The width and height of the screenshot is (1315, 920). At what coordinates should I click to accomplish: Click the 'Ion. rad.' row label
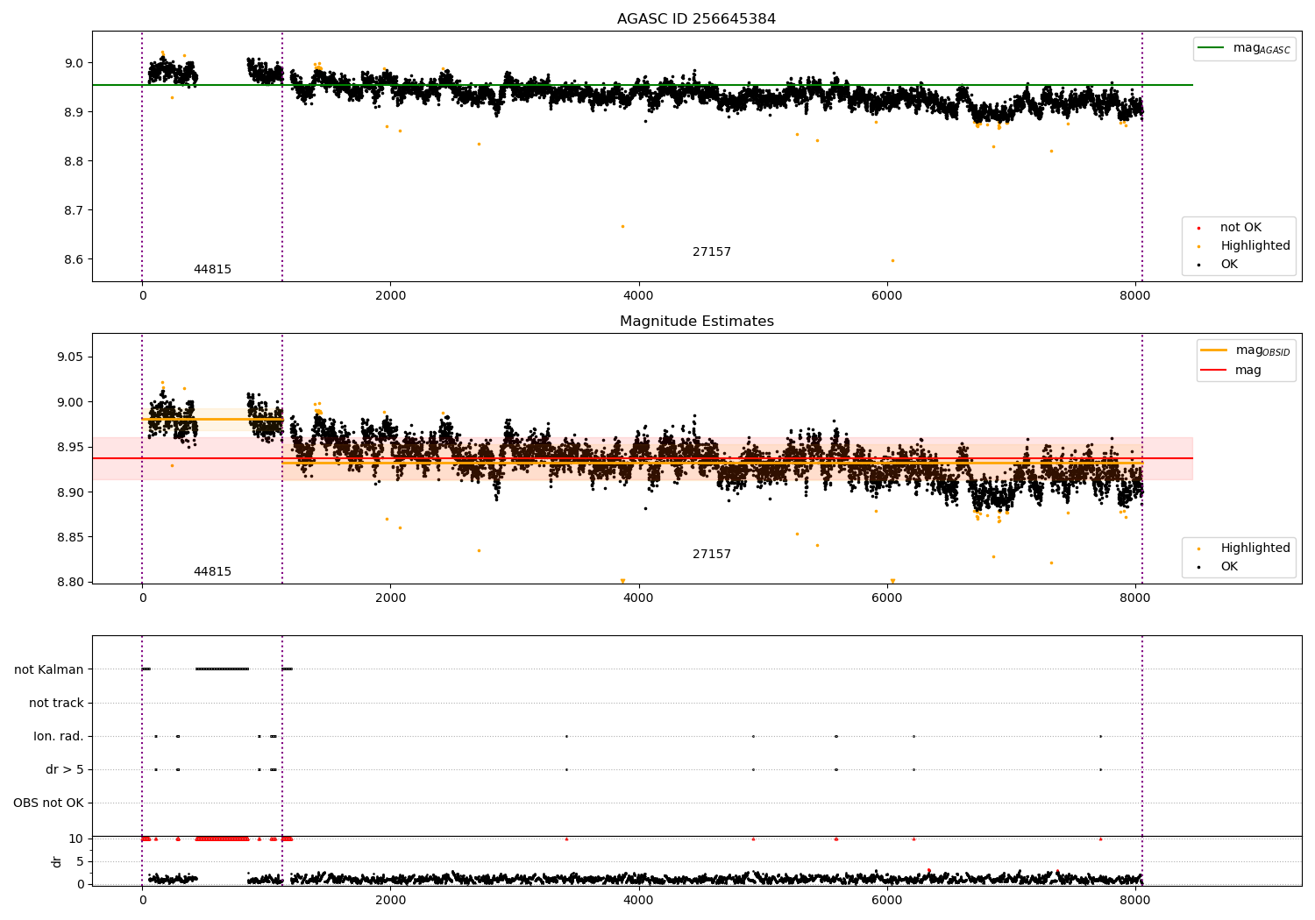coord(59,737)
